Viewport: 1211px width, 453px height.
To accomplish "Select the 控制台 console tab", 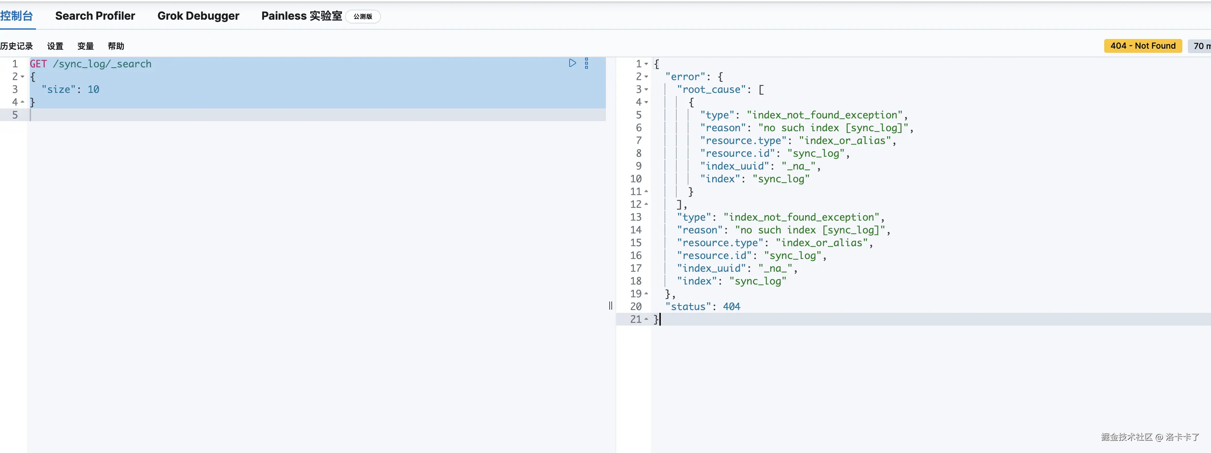I will click(17, 16).
